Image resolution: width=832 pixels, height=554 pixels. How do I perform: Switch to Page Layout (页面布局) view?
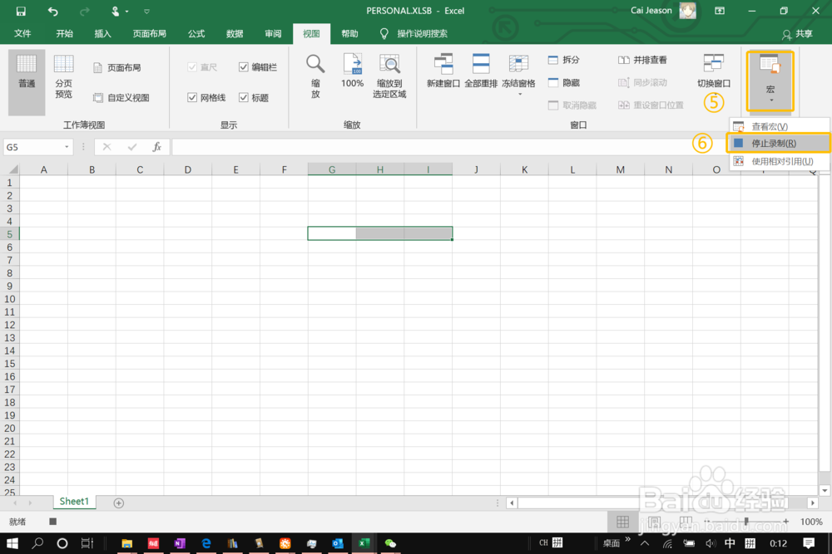point(116,68)
